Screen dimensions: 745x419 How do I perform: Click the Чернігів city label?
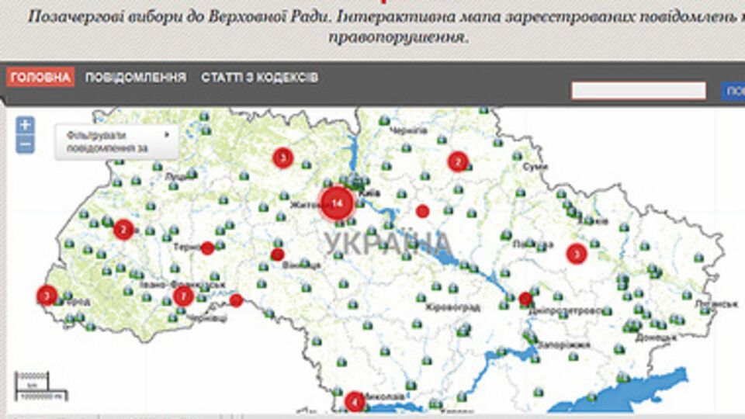[x=409, y=131]
